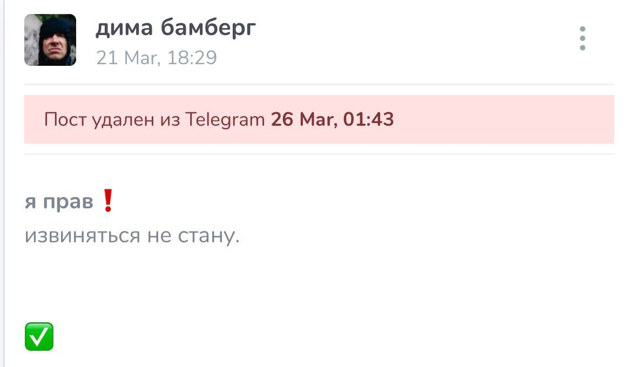Image resolution: width=628 pixels, height=367 pixels.
Task: Click the word прав before the exclamation
Action: point(68,202)
